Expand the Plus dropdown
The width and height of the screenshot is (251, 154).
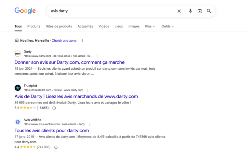pyautogui.click(x=150, y=26)
